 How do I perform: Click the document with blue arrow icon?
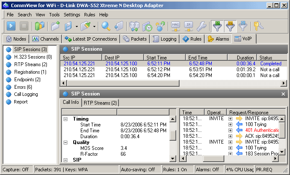[119, 26]
